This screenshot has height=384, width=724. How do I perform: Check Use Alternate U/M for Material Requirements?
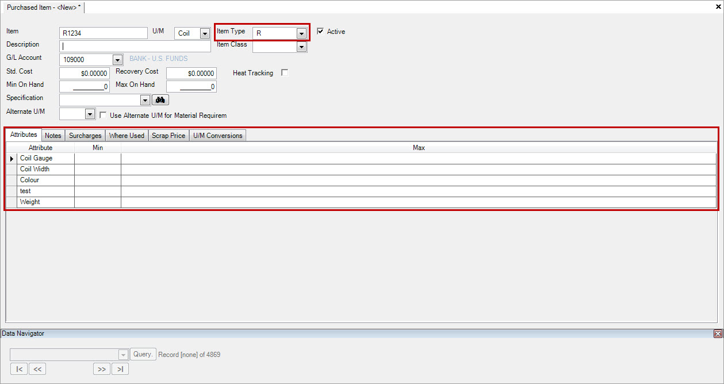click(x=103, y=115)
